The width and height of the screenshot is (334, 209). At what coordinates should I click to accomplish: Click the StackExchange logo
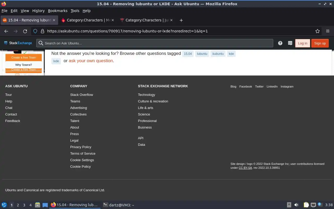[x=18, y=43]
